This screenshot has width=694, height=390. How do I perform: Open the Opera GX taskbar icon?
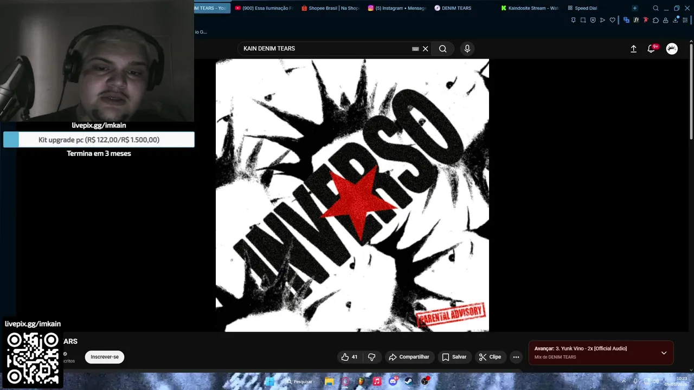(345, 381)
